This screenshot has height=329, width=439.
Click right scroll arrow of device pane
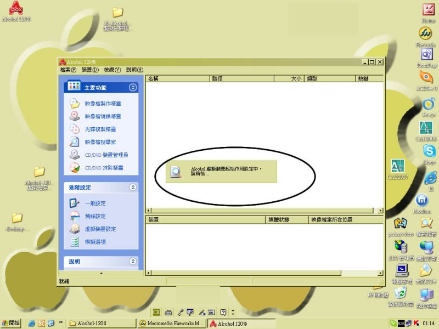point(380,273)
